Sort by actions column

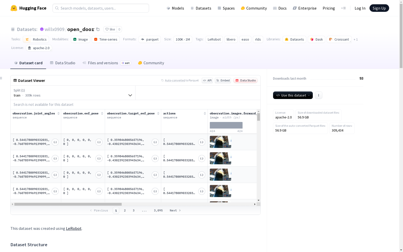click(x=205, y=113)
